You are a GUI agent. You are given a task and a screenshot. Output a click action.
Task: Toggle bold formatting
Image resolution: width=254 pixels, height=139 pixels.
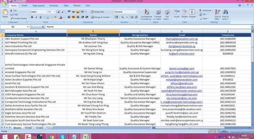point(32,17)
